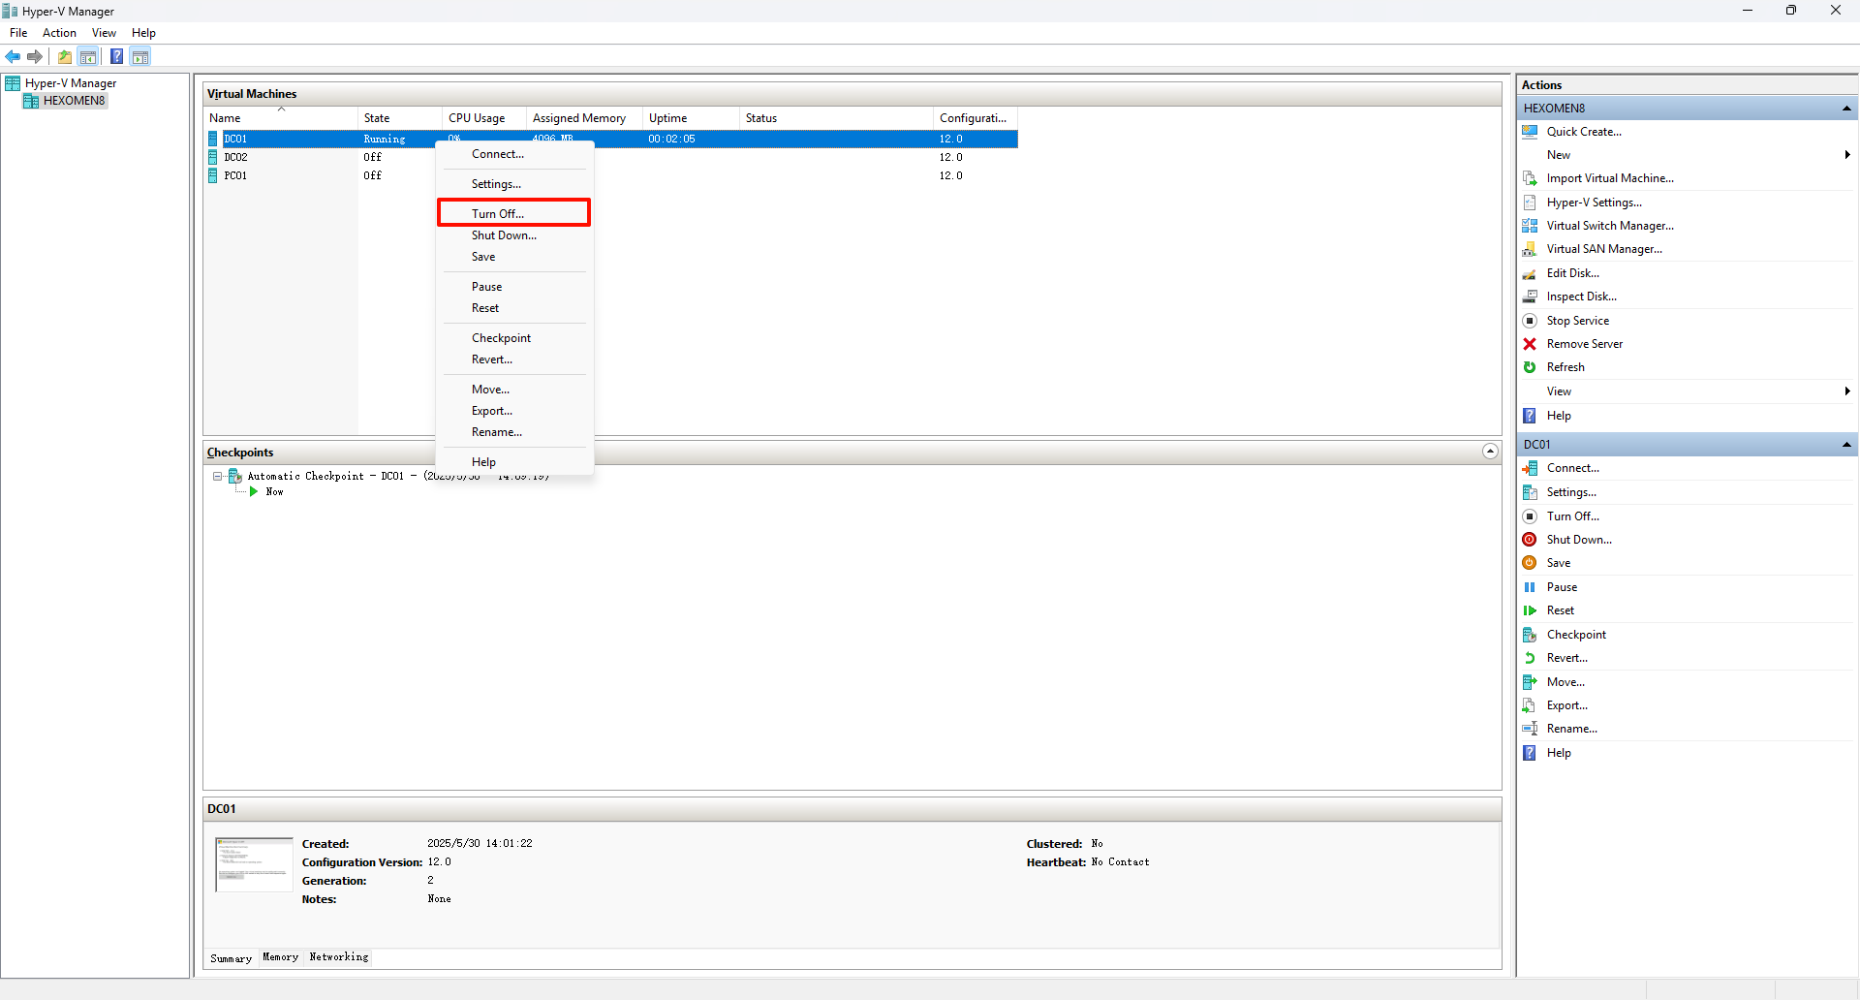The image size is (1860, 1000).
Task: Open the File menu
Action: coord(18,33)
